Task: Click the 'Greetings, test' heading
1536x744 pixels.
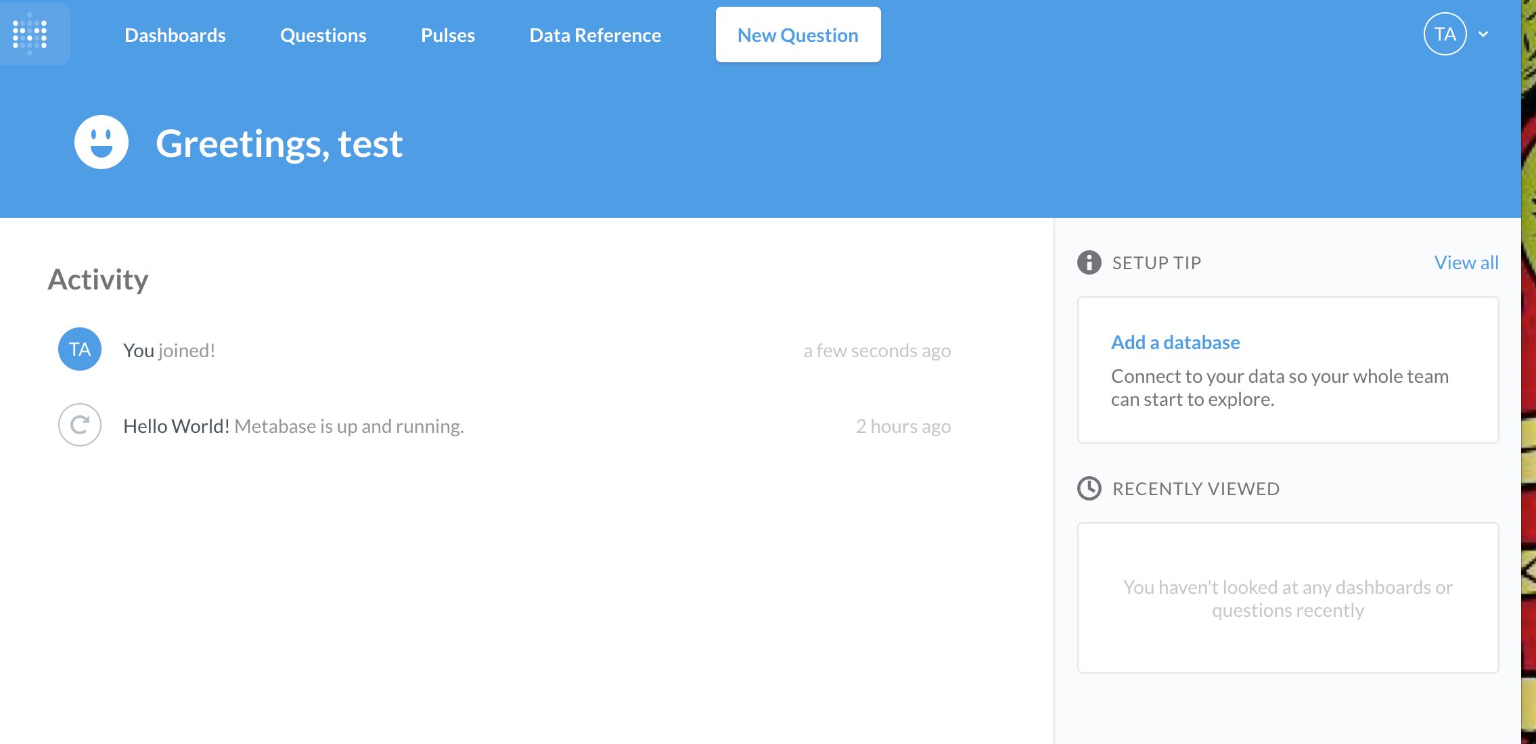Action: click(x=279, y=143)
